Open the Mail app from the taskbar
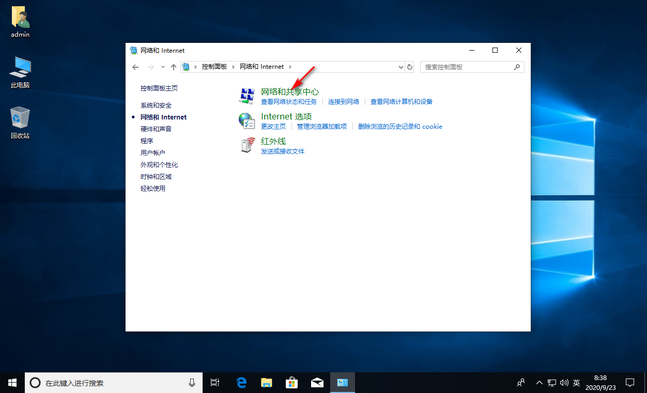Screen dimensions: 647x393 click(317, 383)
